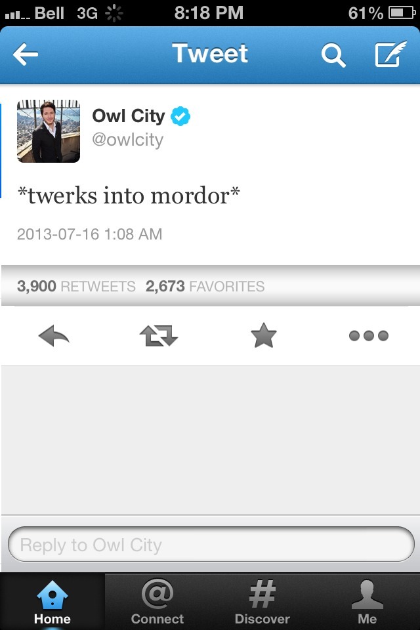This screenshot has width=420, height=630.
Task: Favorite the tweet with star icon
Action: 264,335
